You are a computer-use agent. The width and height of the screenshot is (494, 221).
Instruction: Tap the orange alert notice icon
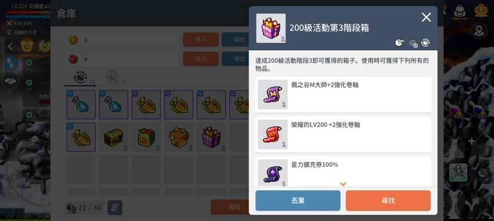481,10
